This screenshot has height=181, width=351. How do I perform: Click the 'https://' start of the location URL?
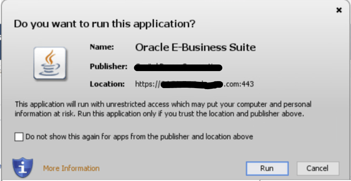(x=146, y=84)
